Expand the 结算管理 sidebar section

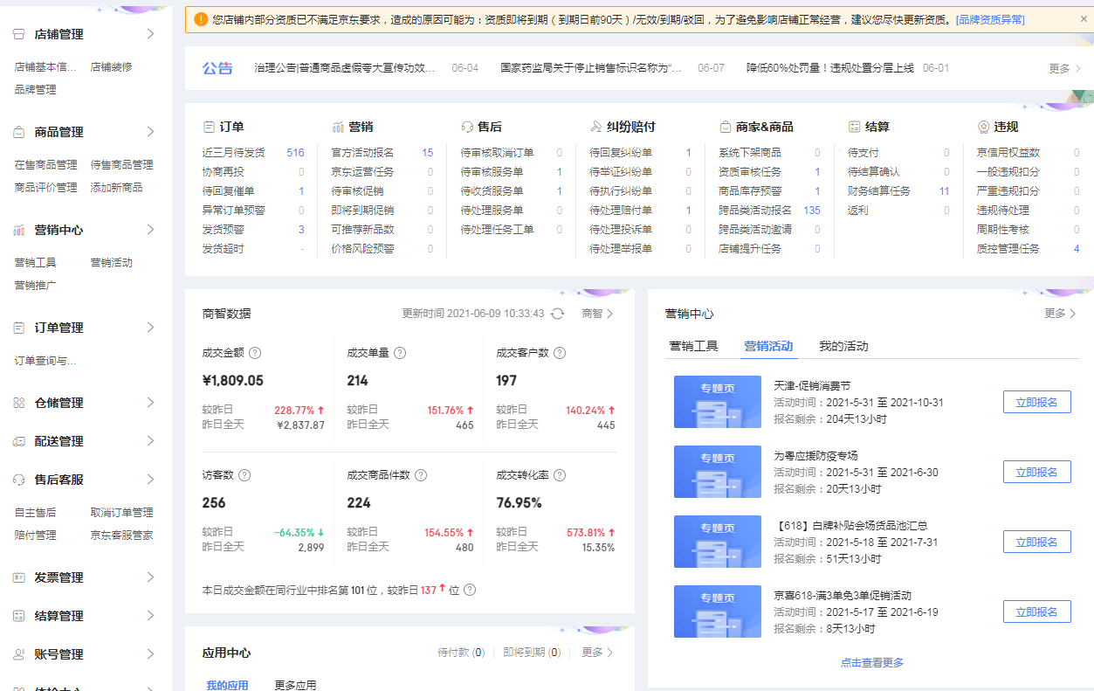point(150,616)
